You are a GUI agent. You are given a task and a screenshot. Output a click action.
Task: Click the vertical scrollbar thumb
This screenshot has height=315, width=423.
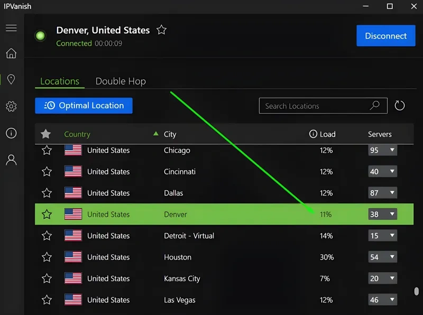pyautogui.click(x=417, y=291)
